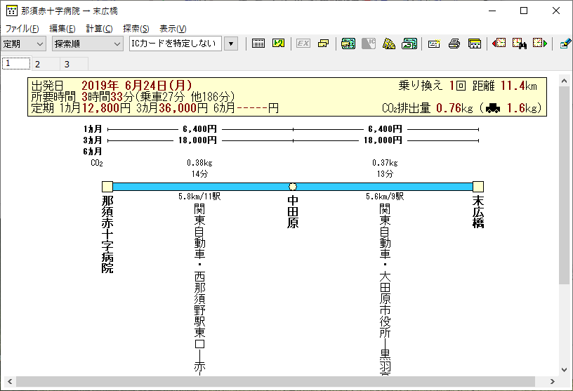Screen dimensions: 573x391
Task: Click the blue route segment bar to 中田原
Action: coord(201,187)
